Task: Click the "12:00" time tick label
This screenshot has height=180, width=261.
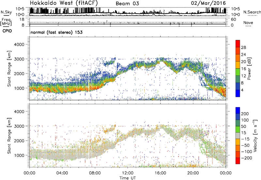Action: pos(128,173)
